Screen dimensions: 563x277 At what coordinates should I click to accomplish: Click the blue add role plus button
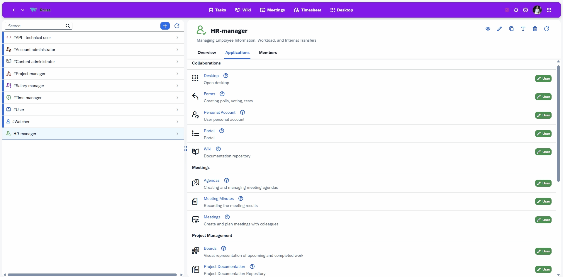tap(165, 26)
